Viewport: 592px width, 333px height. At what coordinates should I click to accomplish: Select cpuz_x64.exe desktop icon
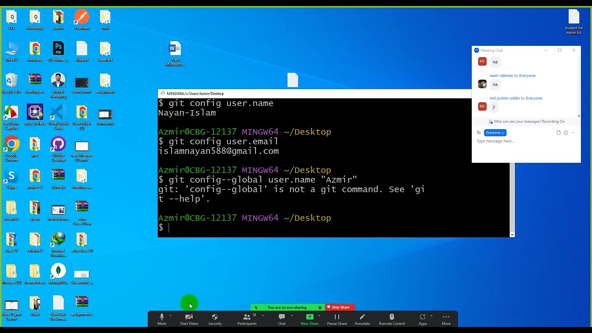(x=35, y=115)
